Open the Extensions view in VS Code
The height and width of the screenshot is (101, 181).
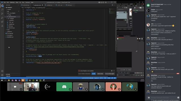(x=2, y=22)
